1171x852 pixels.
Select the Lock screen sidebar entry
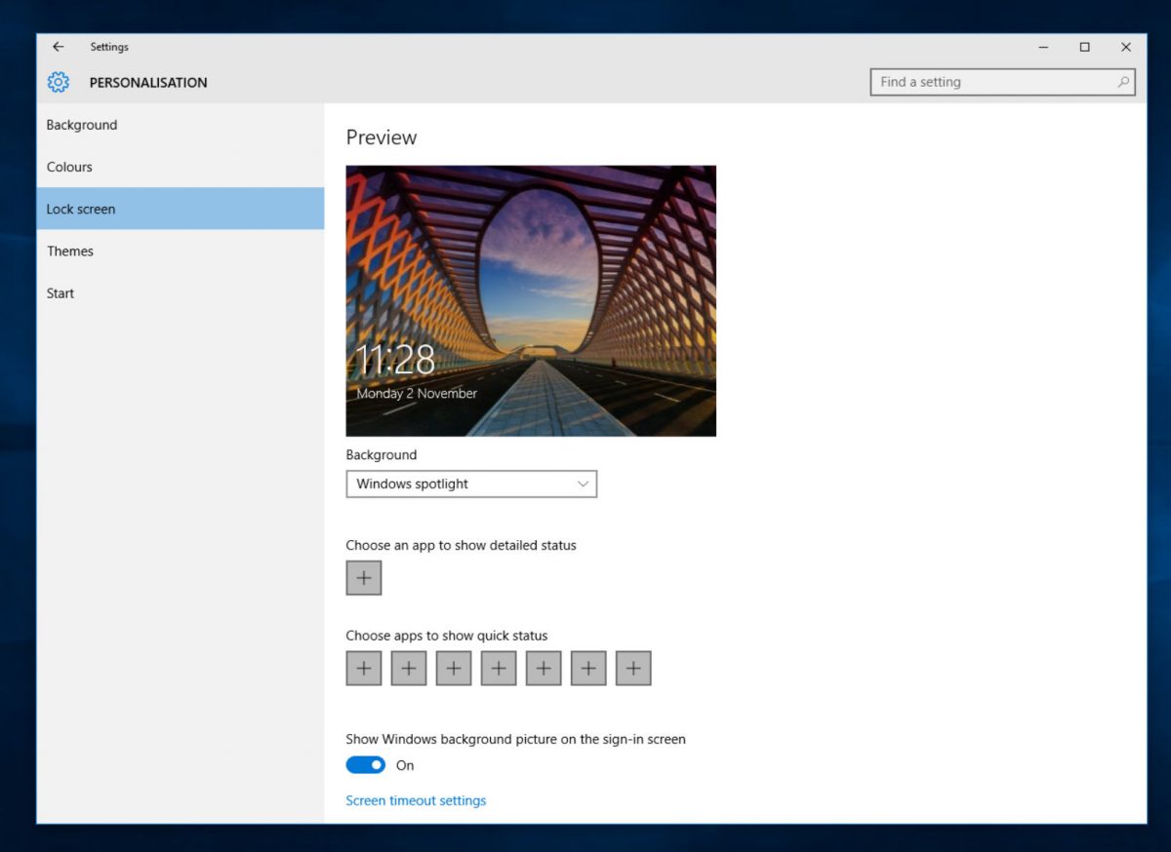(81, 209)
